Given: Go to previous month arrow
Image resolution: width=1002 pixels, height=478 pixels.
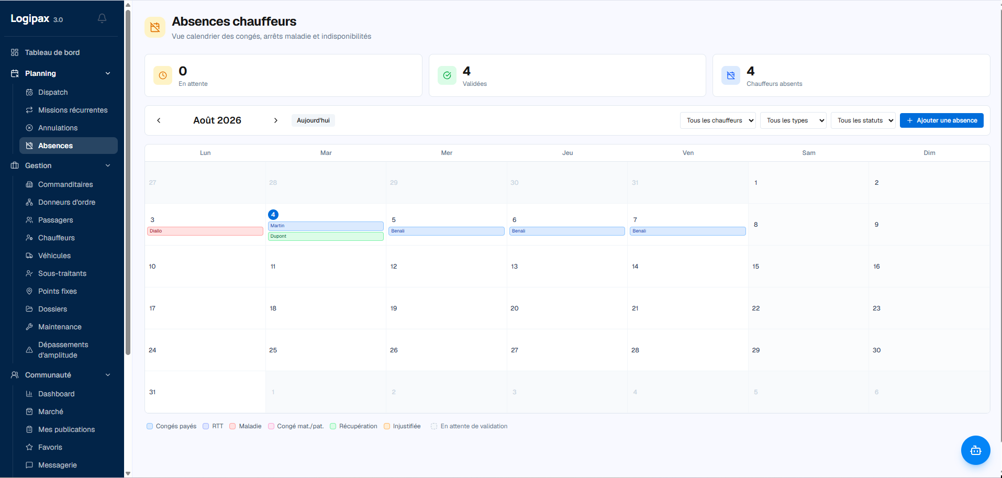Looking at the screenshot, I should (159, 120).
